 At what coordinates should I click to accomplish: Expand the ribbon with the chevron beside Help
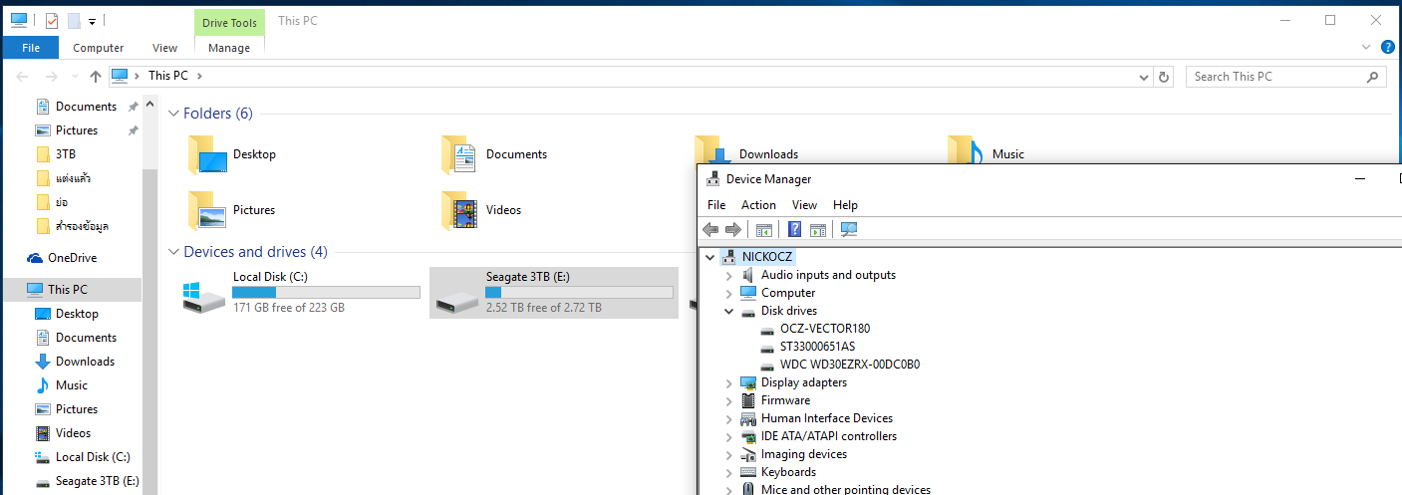(x=1366, y=47)
